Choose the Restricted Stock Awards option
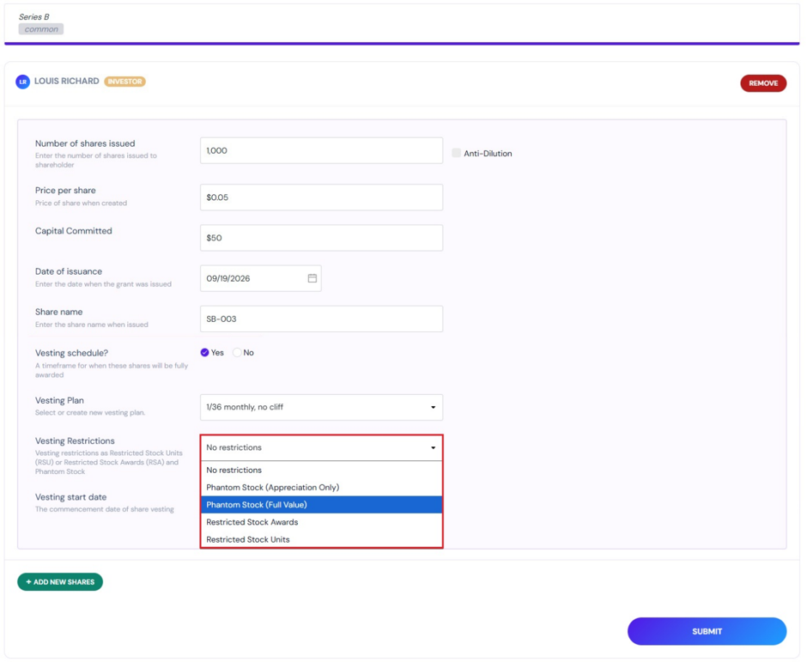Viewport: 807px width, 662px height. click(x=322, y=522)
